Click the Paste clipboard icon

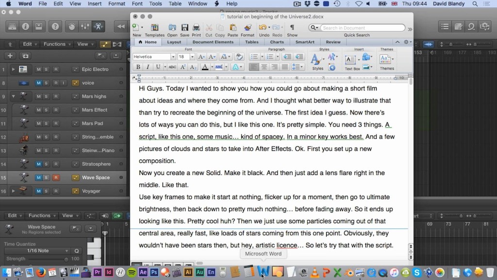[x=233, y=28]
